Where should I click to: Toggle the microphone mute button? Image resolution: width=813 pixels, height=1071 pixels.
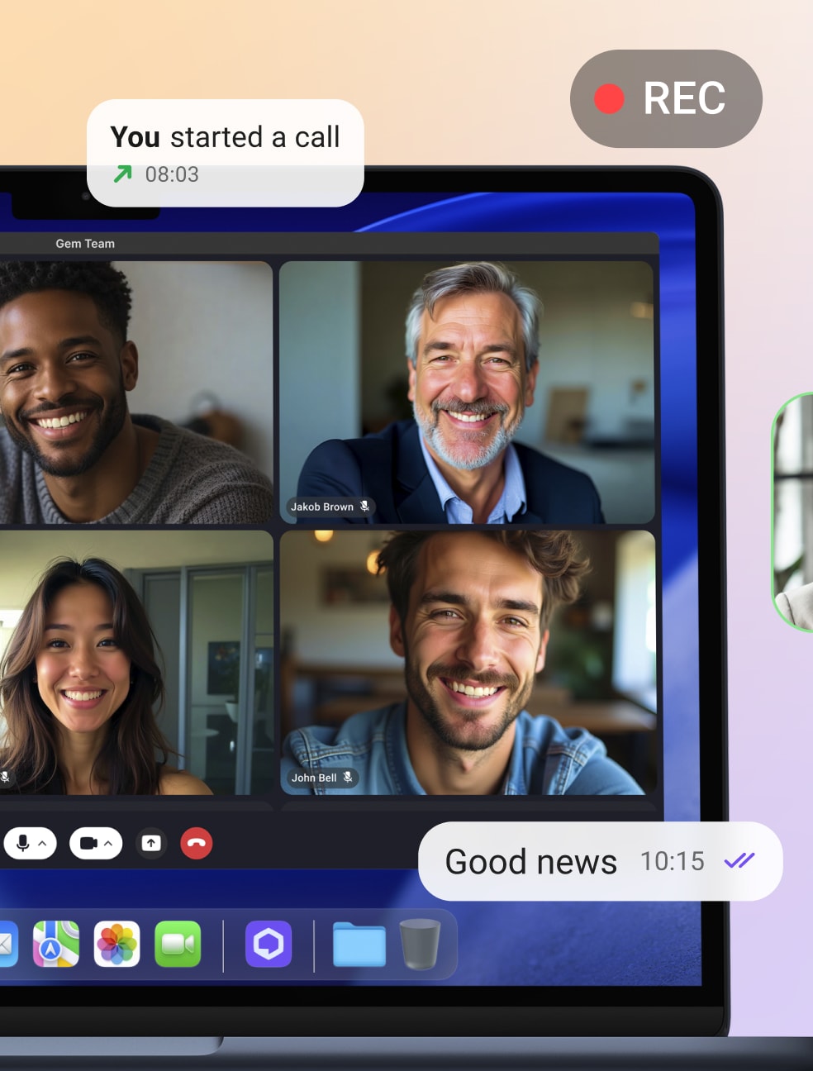22,843
